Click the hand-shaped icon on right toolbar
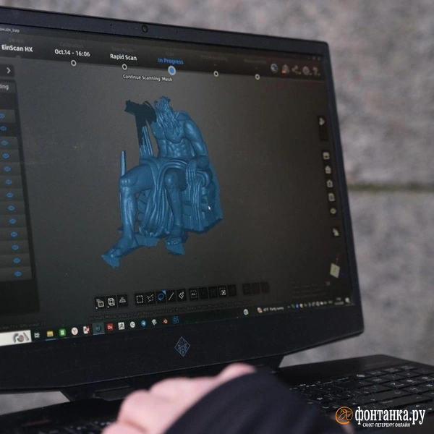This screenshot has height=434, width=434. 336,232
